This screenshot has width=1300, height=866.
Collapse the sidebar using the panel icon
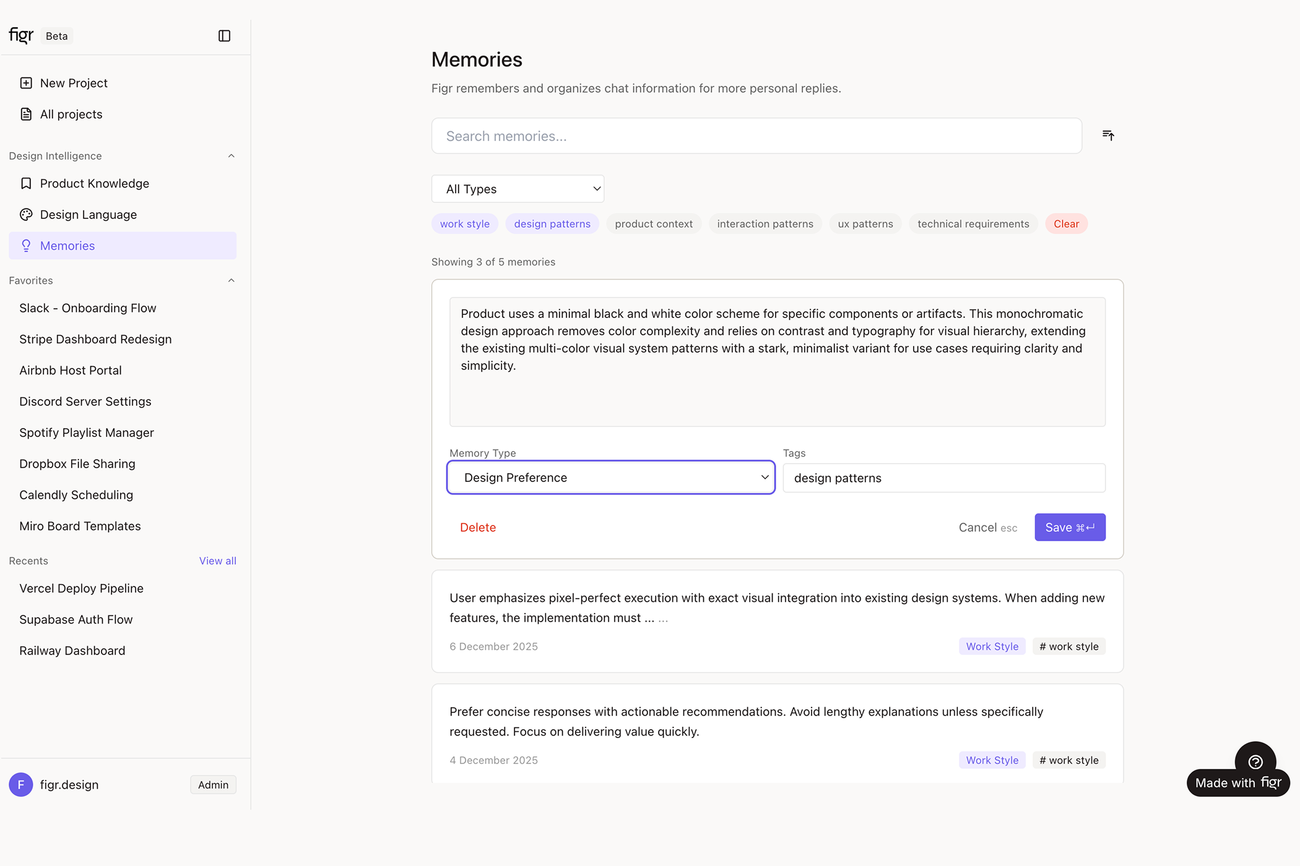[x=224, y=36]
